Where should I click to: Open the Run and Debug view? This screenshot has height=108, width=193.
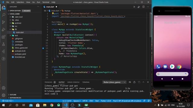4,29
